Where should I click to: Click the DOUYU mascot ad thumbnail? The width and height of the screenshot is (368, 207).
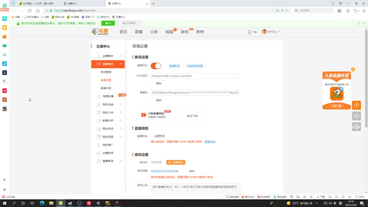337,94
